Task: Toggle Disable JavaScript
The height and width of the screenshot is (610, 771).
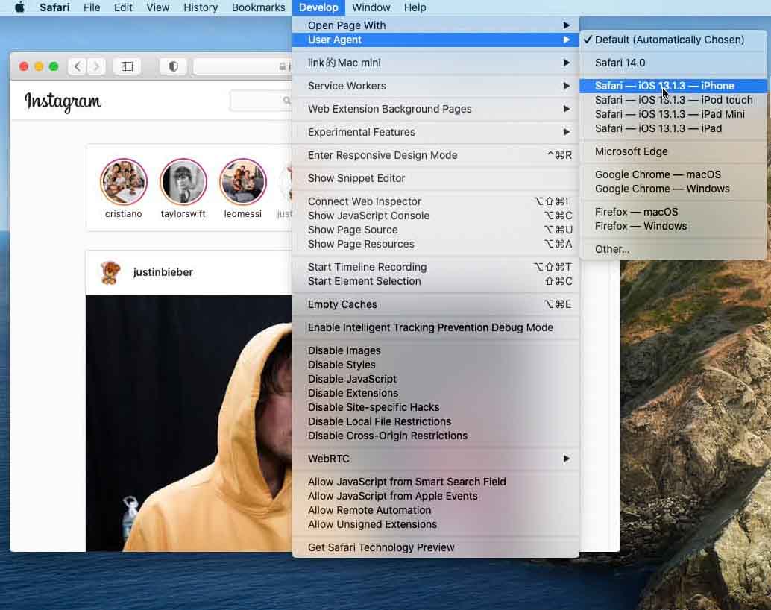Action: pos(435,380)
